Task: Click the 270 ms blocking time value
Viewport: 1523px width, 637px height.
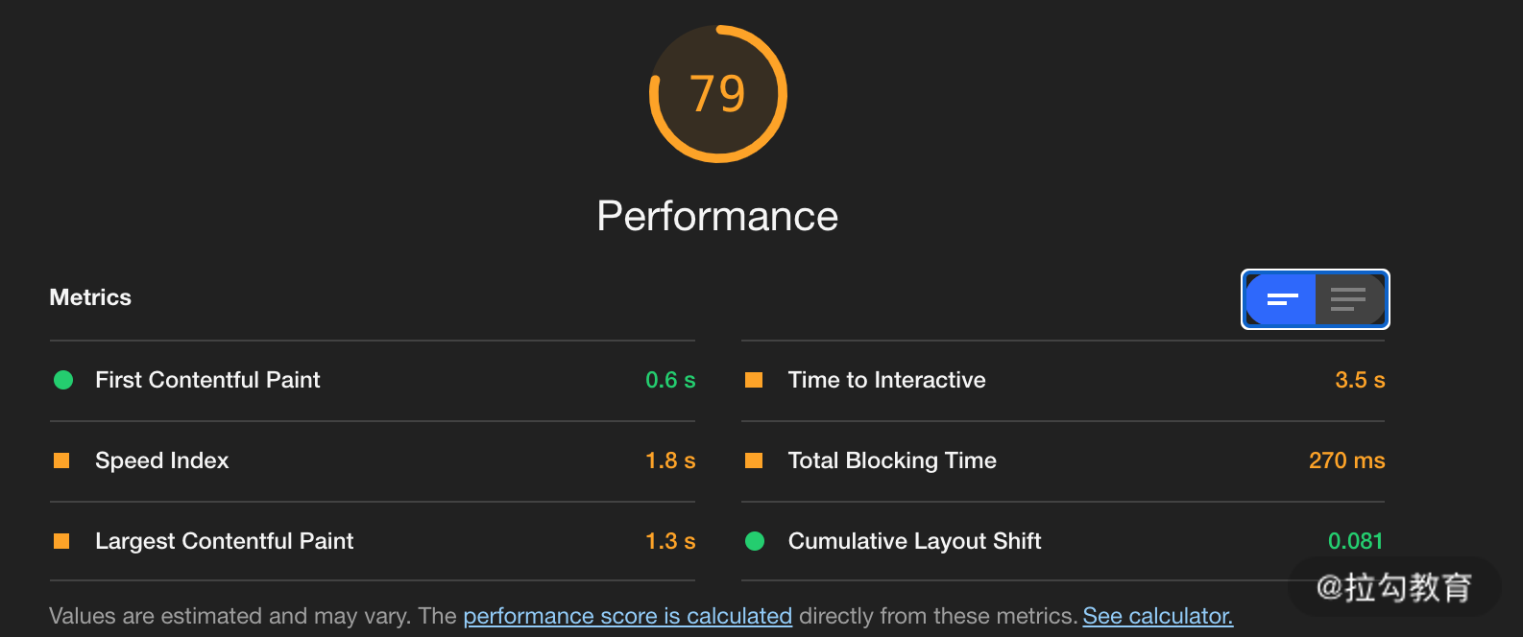Action: point(1346,460)
